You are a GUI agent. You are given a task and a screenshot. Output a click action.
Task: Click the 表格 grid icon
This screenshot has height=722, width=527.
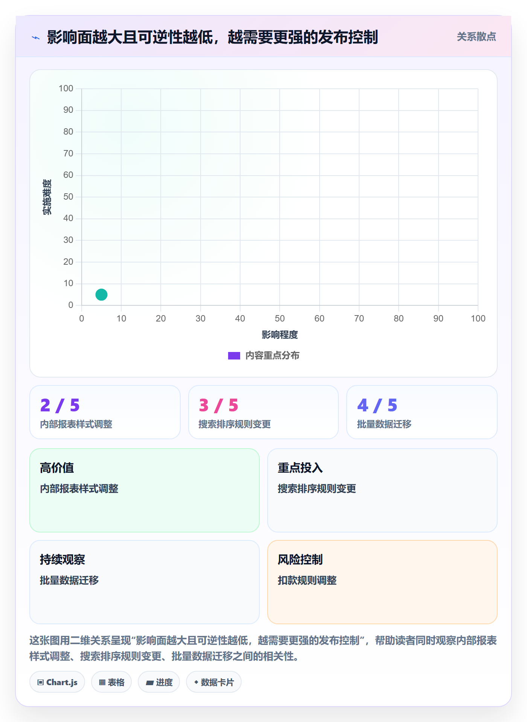tap(102, 682)
